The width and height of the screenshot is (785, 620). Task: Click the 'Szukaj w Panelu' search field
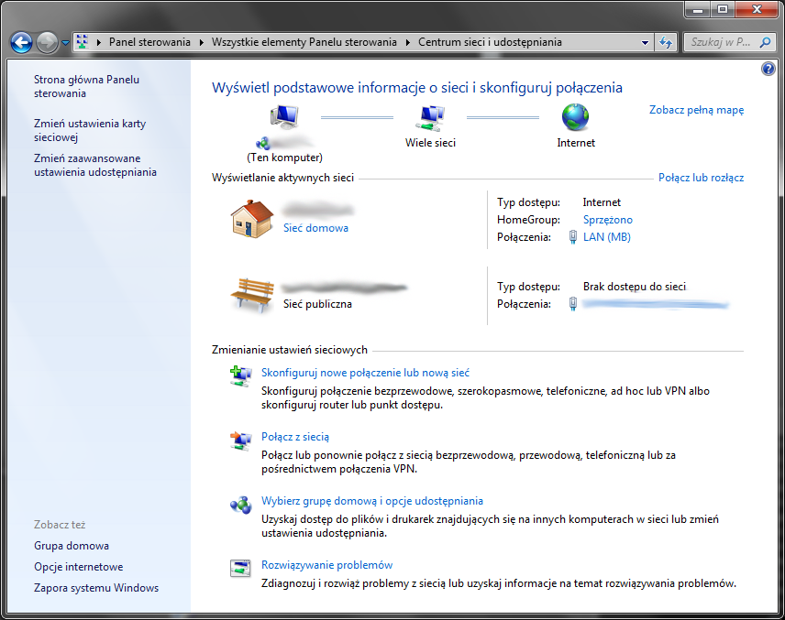(x=720, y=42)
